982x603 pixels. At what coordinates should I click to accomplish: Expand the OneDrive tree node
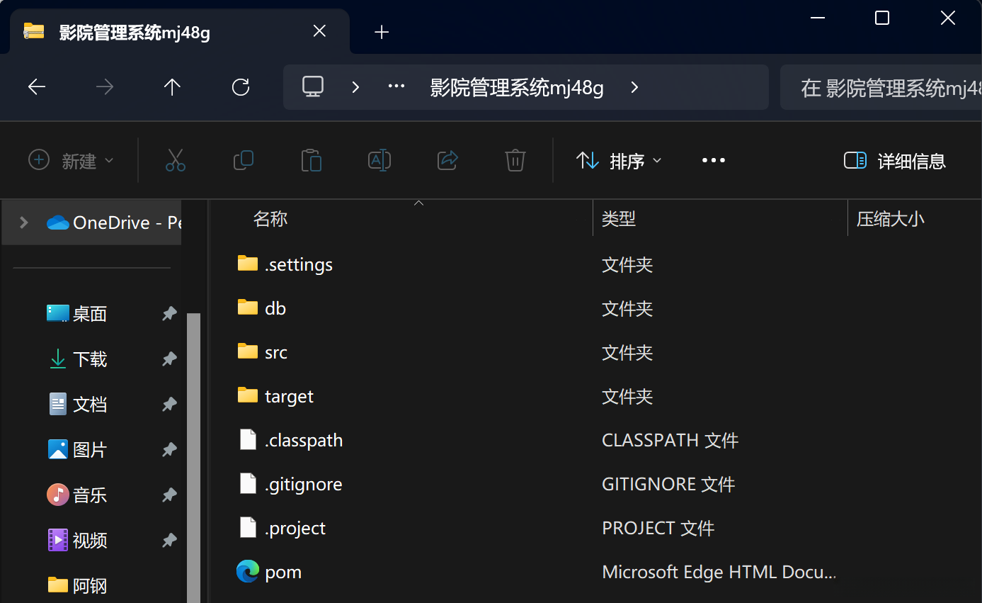[24, 222]
